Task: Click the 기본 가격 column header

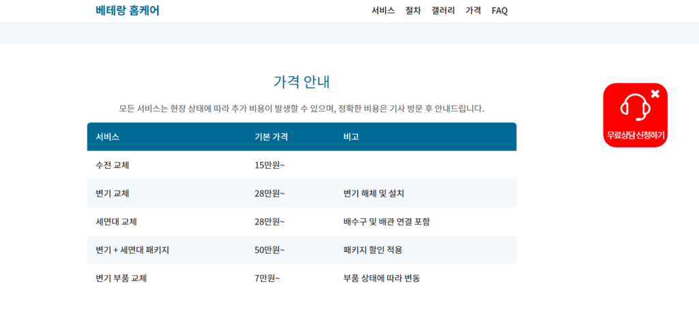Action: click(271, 137)
